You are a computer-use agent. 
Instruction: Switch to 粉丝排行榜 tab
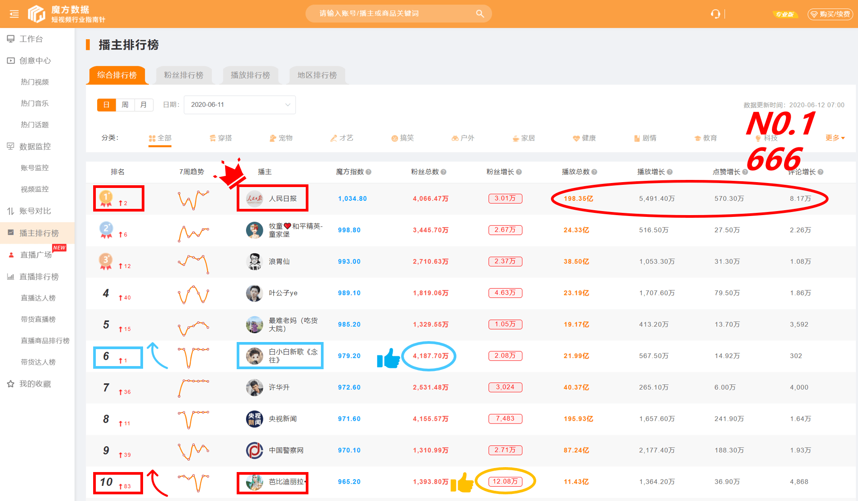coord(184,75)
